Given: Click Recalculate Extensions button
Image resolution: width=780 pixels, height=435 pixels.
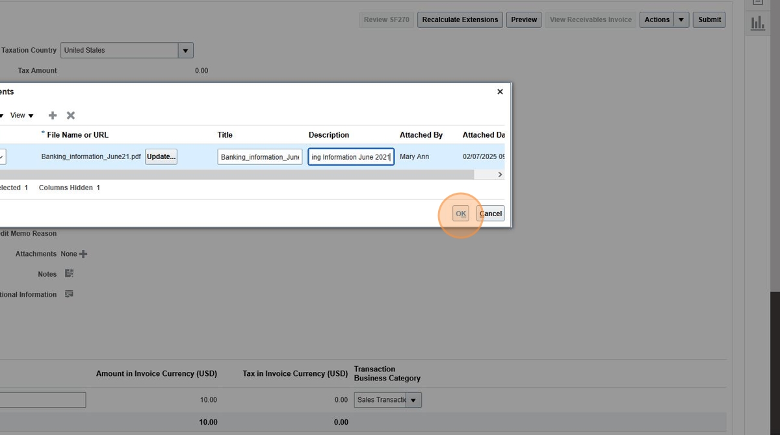Looking at the screenshot, I should [x=460, y=19].
